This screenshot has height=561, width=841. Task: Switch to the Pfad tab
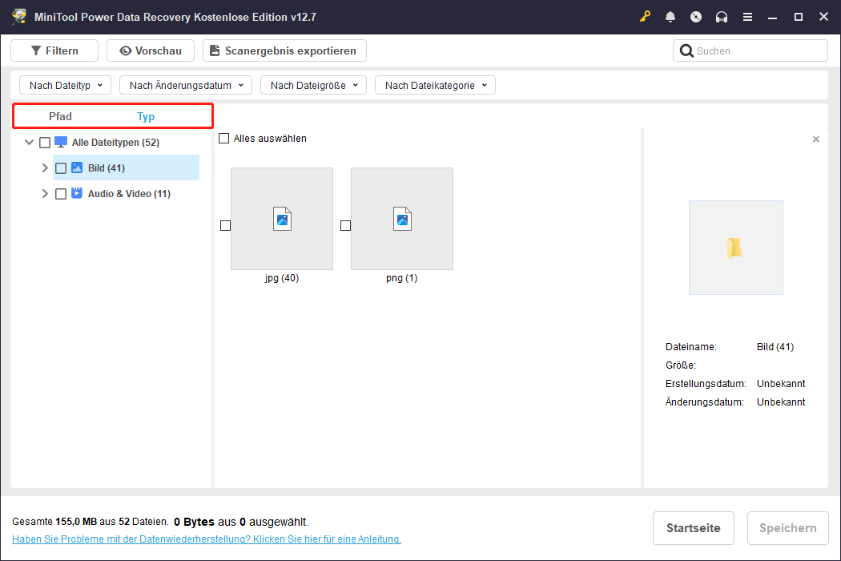pyautogui.click(x=60, y=116)
